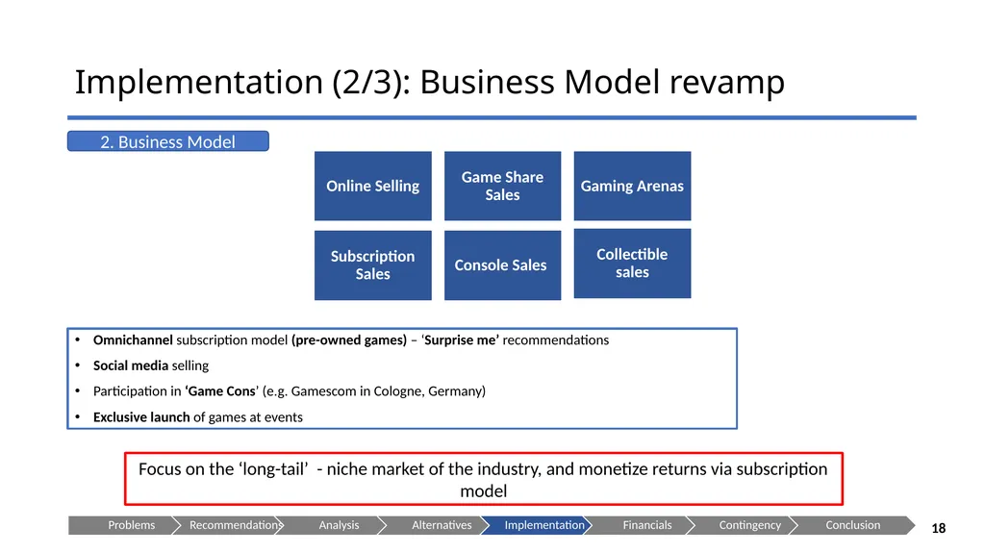Select the Problems navigation step
985x553 pixels.
click(x=124, y=525)
